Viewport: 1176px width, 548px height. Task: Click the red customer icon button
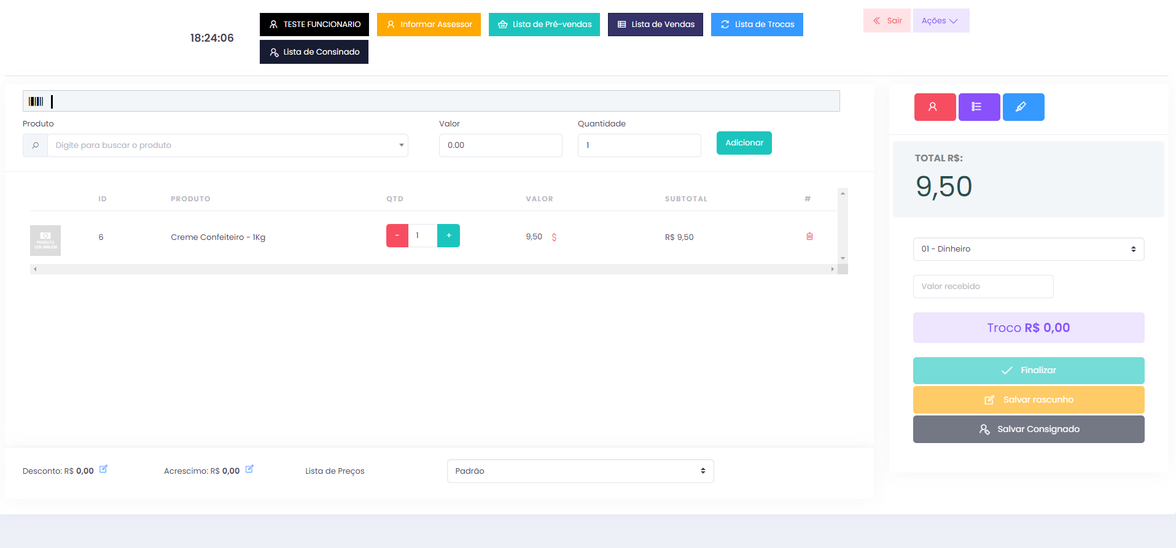click(935, 107)
